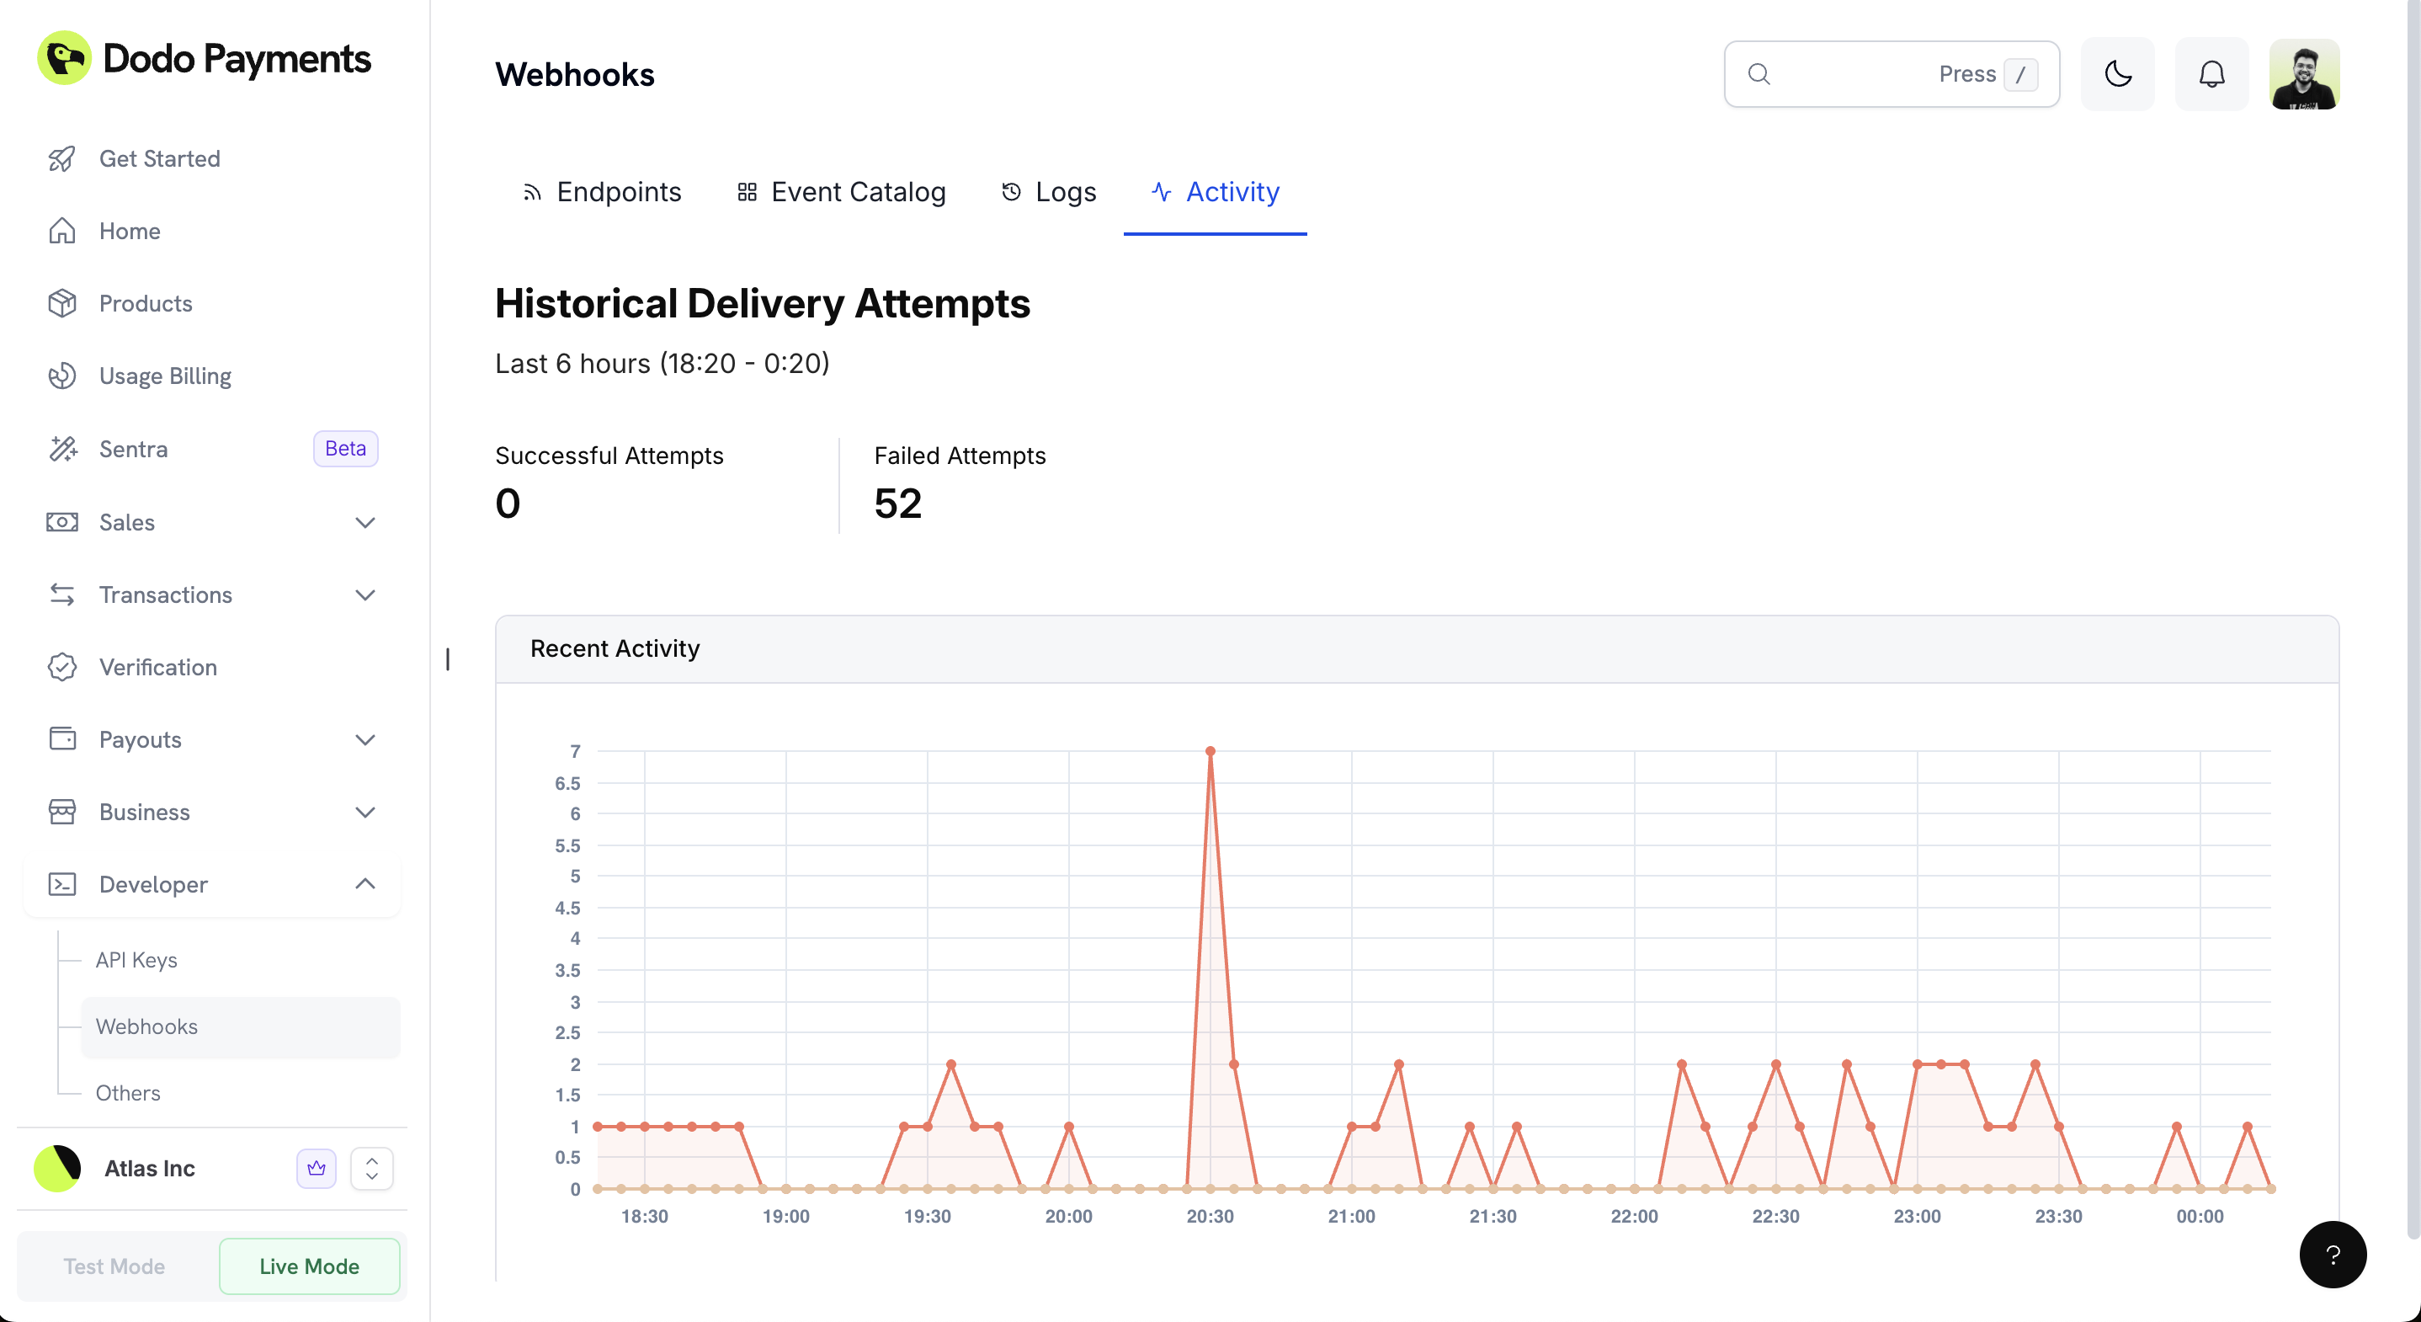Expand the Transactions section chevron
The image size is (2421, 1322).
[365, 595]
